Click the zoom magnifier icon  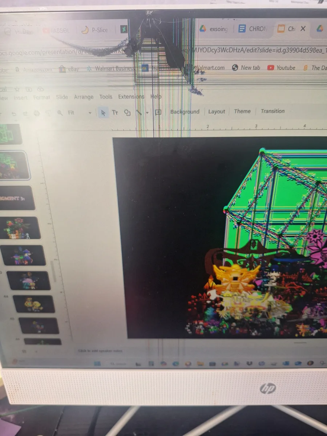click(60, 113)
